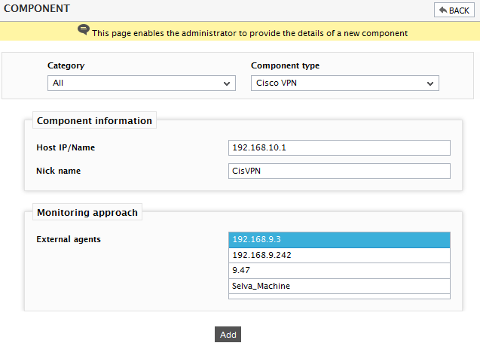Screen dimensions: 480x352
Task: Click the Component information section heading
Action: (x=94, y=120)
